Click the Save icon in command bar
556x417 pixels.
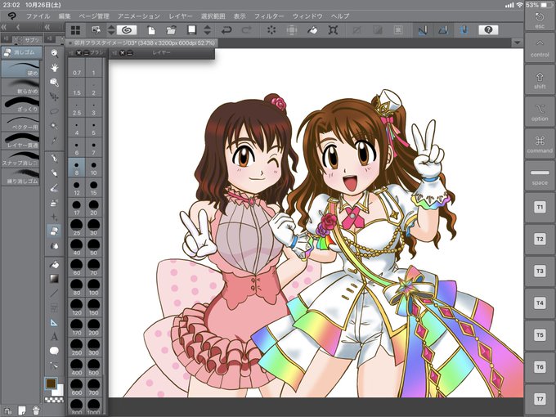(x=192, y=29)
